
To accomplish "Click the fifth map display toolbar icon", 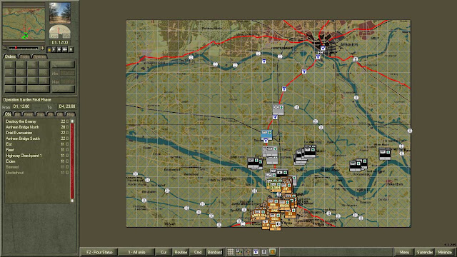I will pyautogui.click(x=264, y=252).
